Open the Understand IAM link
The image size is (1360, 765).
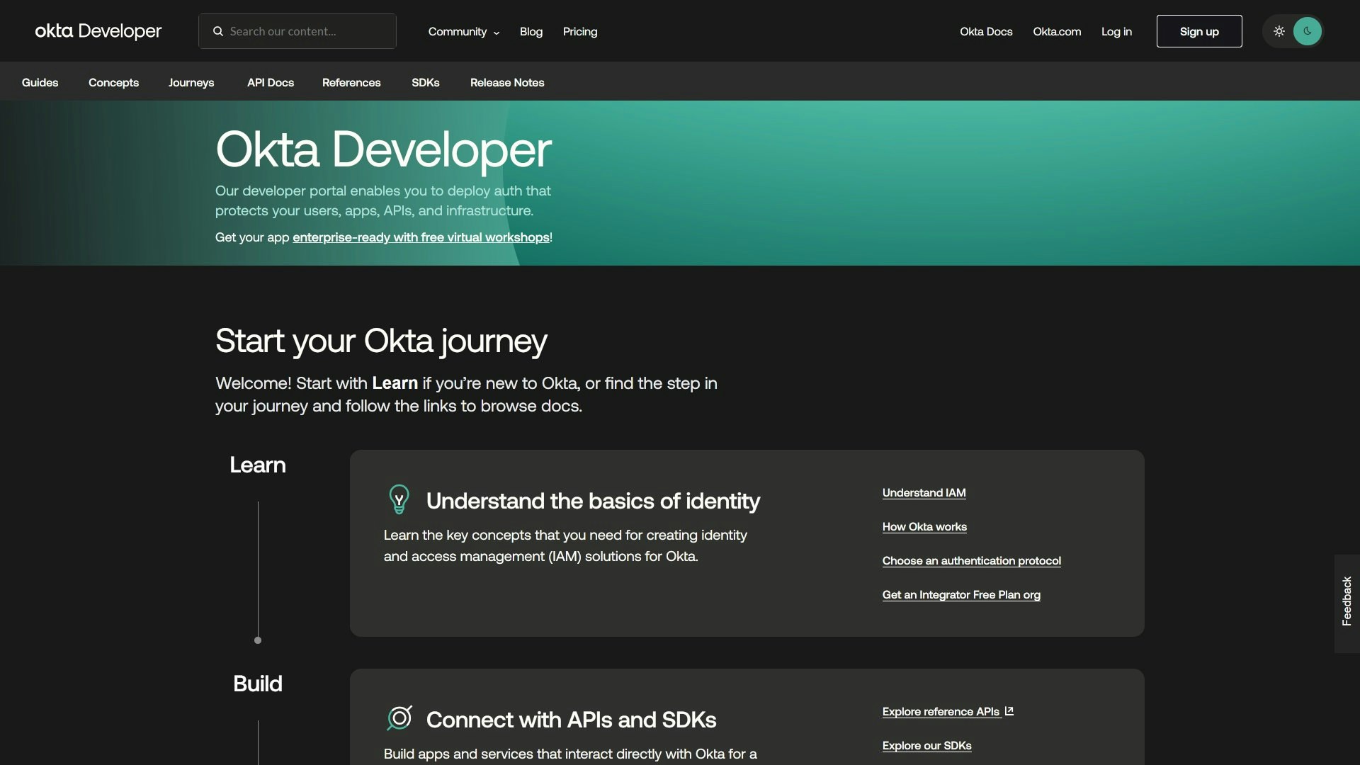tap(924, 493)
